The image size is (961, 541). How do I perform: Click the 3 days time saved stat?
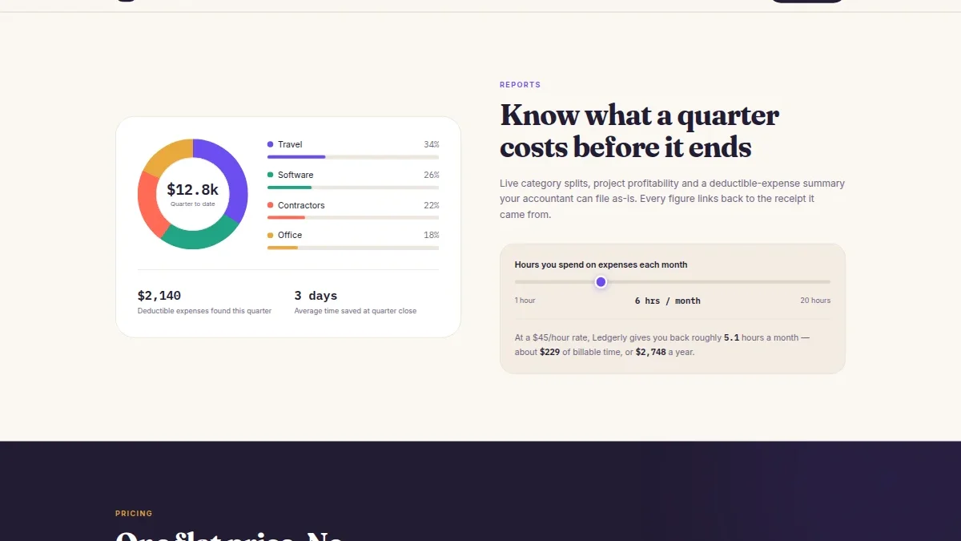[x=316, y=296]
